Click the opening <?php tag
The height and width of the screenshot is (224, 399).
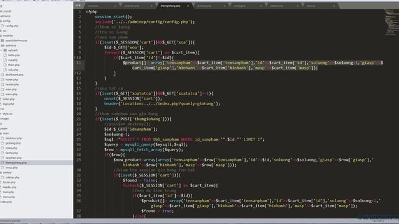tap(92, 12)
